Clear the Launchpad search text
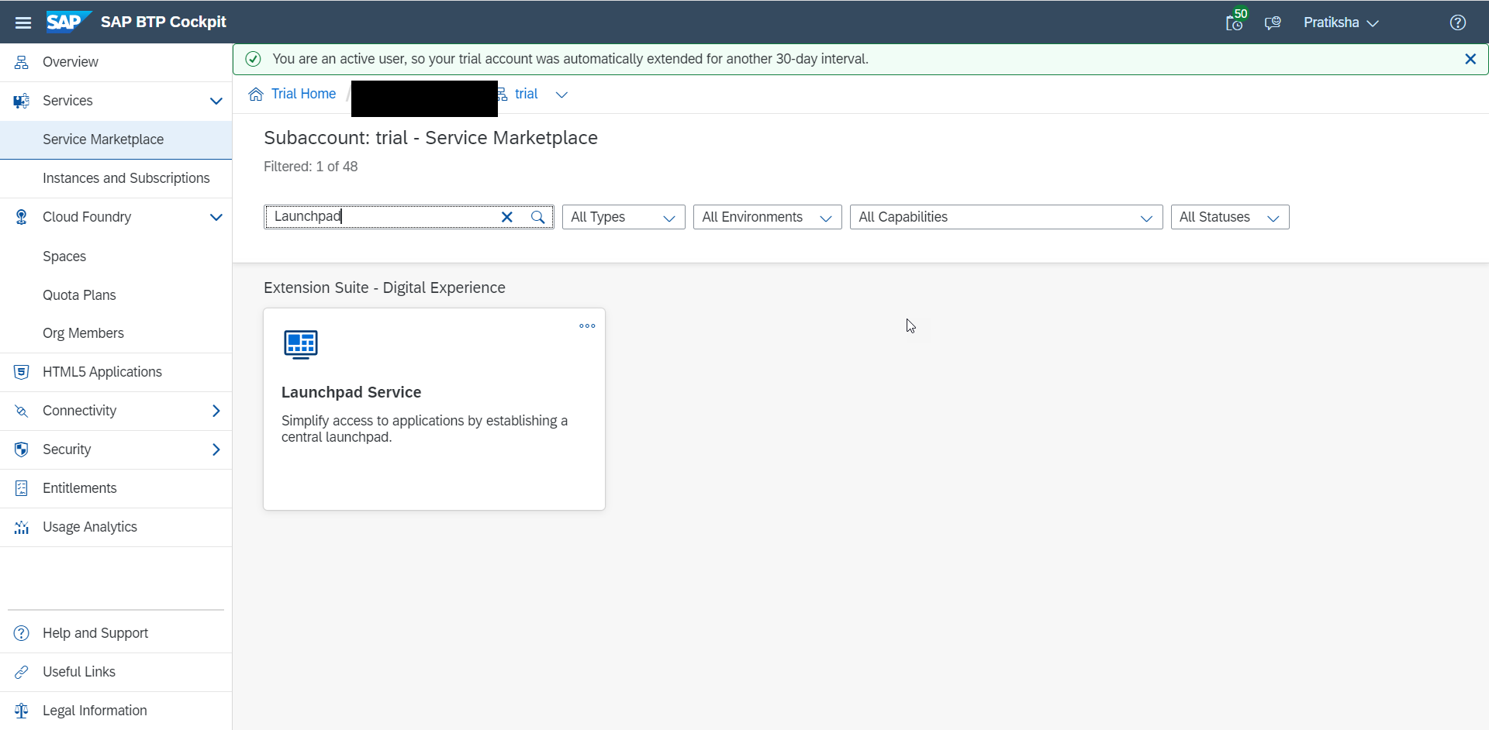 click(507, 217)
